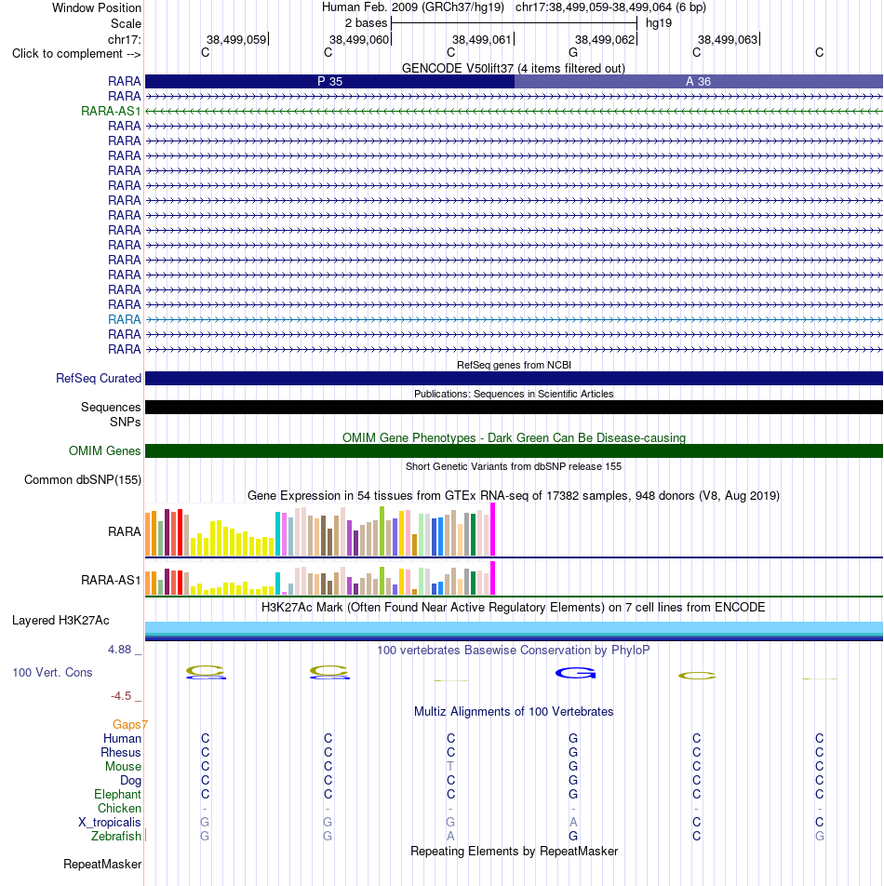This screenshot has height=886, width=884.
Task: Open the 'OMIM Gene Phenotypes' track title
Action: click(514, 438)
